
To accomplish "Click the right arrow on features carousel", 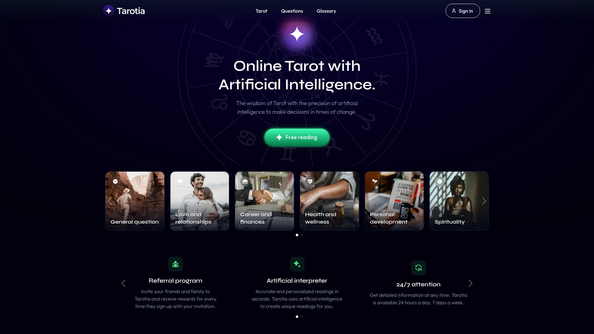I will click(x=470, y=283).
